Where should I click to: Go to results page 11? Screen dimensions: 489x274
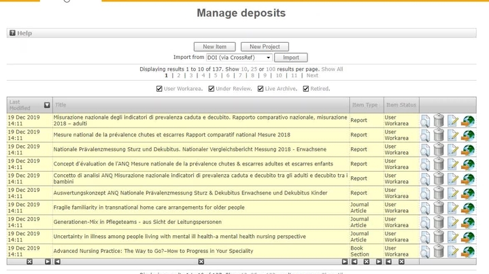coord(294,75)
